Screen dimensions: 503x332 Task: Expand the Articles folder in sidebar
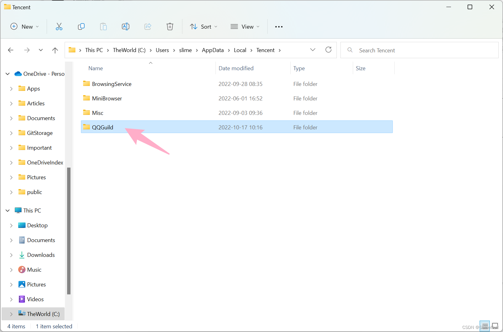(11, 103)
